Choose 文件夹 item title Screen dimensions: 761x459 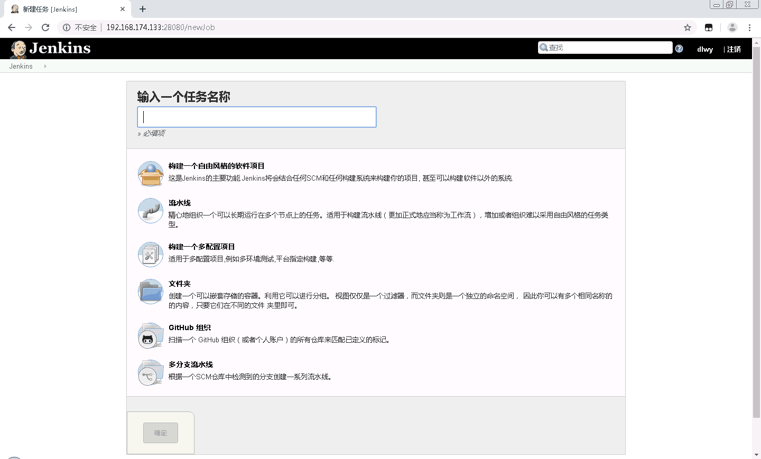pos(180,284)
